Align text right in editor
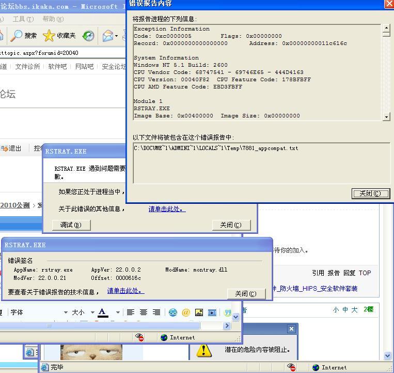Image resolution: width=394 pixels, height=373 pixels. point(156,312)
